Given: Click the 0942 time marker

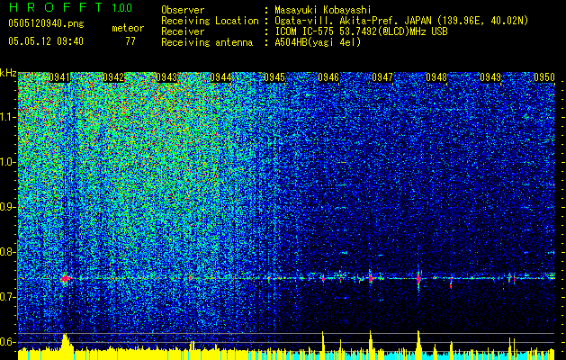Looking at the screenshot, I should pos(113,77).
